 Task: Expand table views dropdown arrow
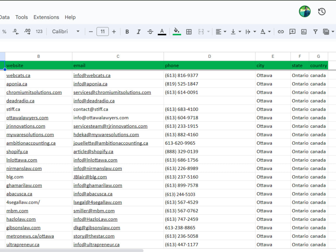[x=333, y=32]
